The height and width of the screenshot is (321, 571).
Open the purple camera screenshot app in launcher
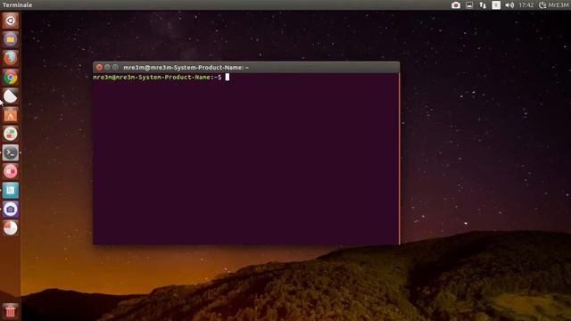coord(10,210)
